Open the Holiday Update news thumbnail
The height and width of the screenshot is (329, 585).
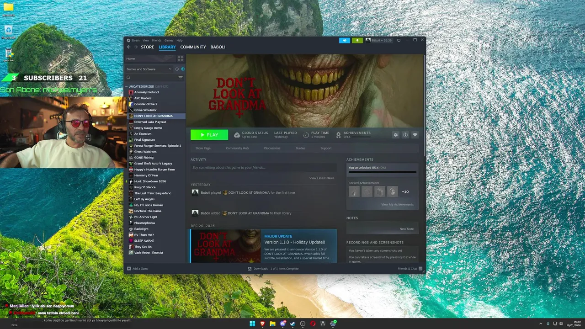point(226,246)
